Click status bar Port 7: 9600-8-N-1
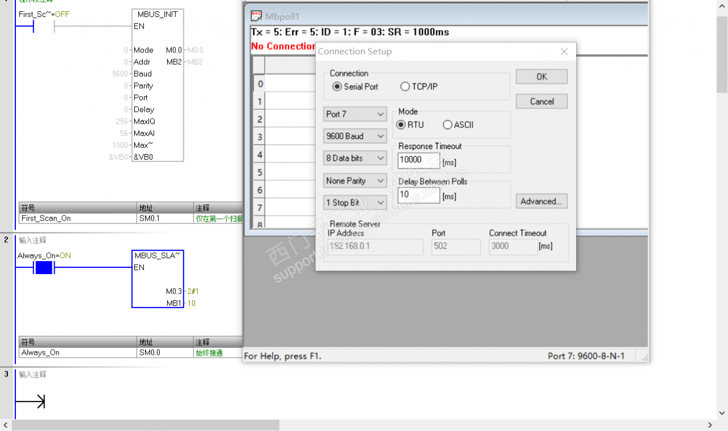 [586, 356]
